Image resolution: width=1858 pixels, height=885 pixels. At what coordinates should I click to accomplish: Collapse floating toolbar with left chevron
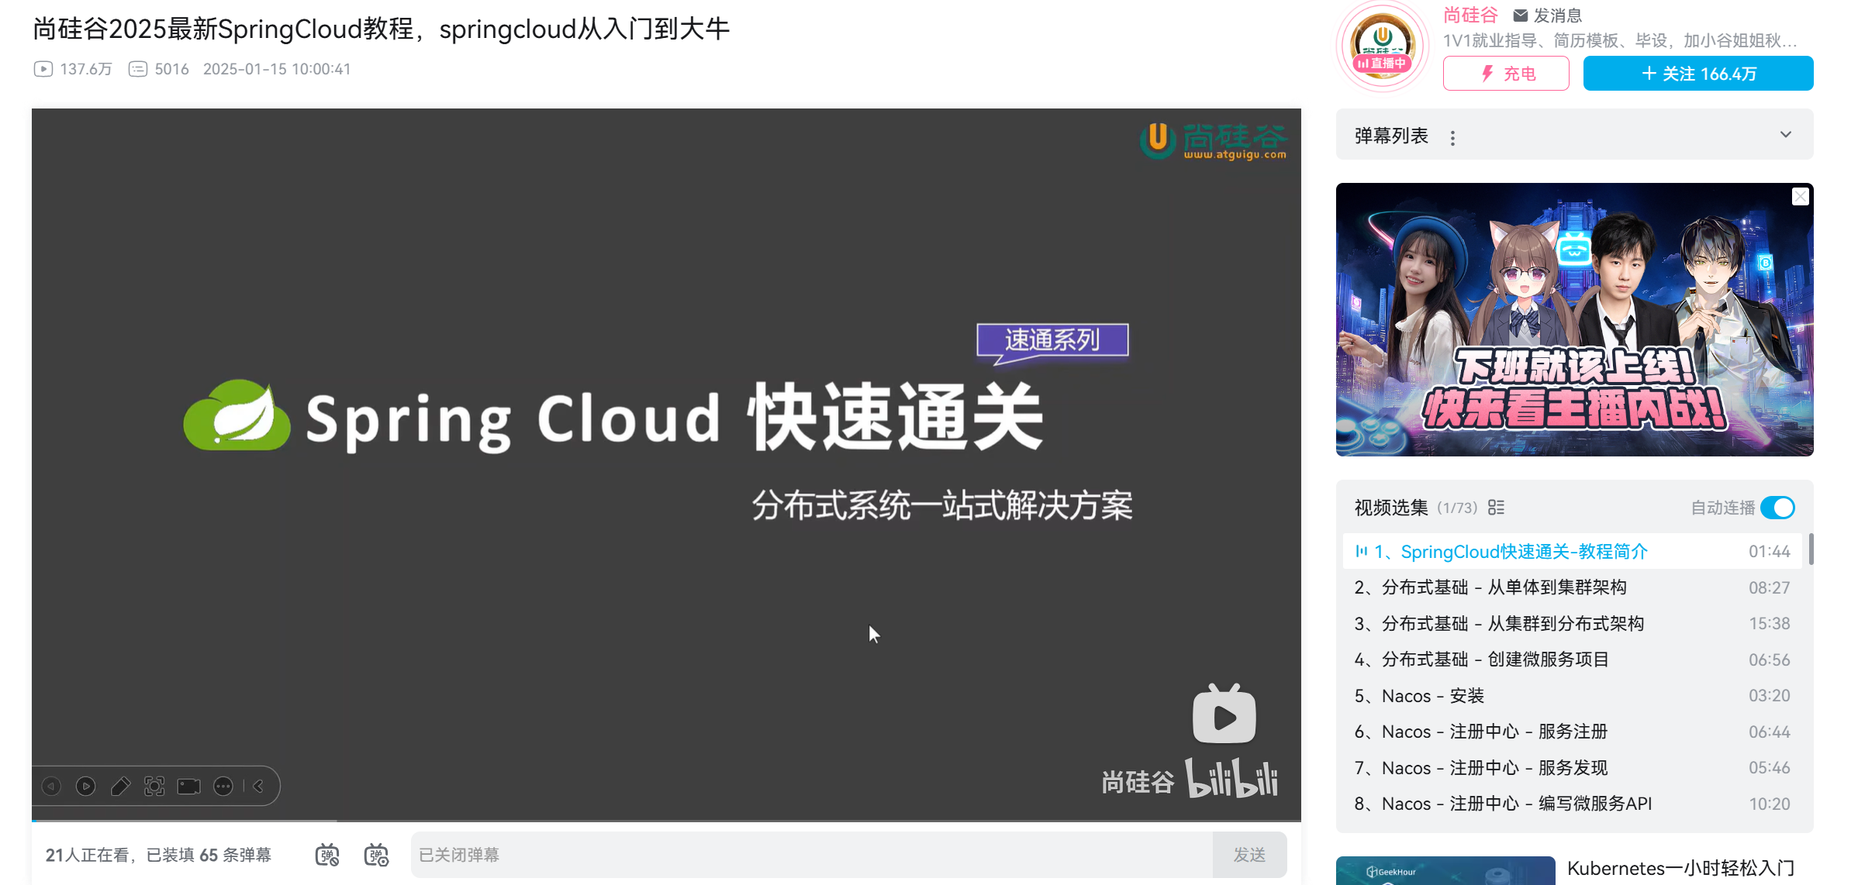tap(258, 787)
